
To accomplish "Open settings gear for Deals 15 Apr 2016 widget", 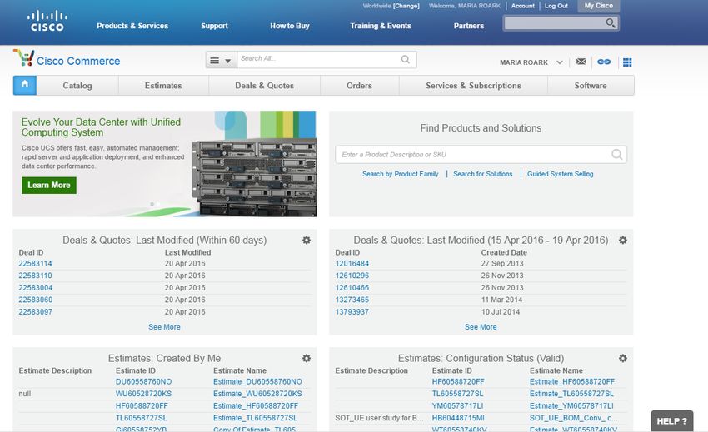I will [x=623, y=241].
